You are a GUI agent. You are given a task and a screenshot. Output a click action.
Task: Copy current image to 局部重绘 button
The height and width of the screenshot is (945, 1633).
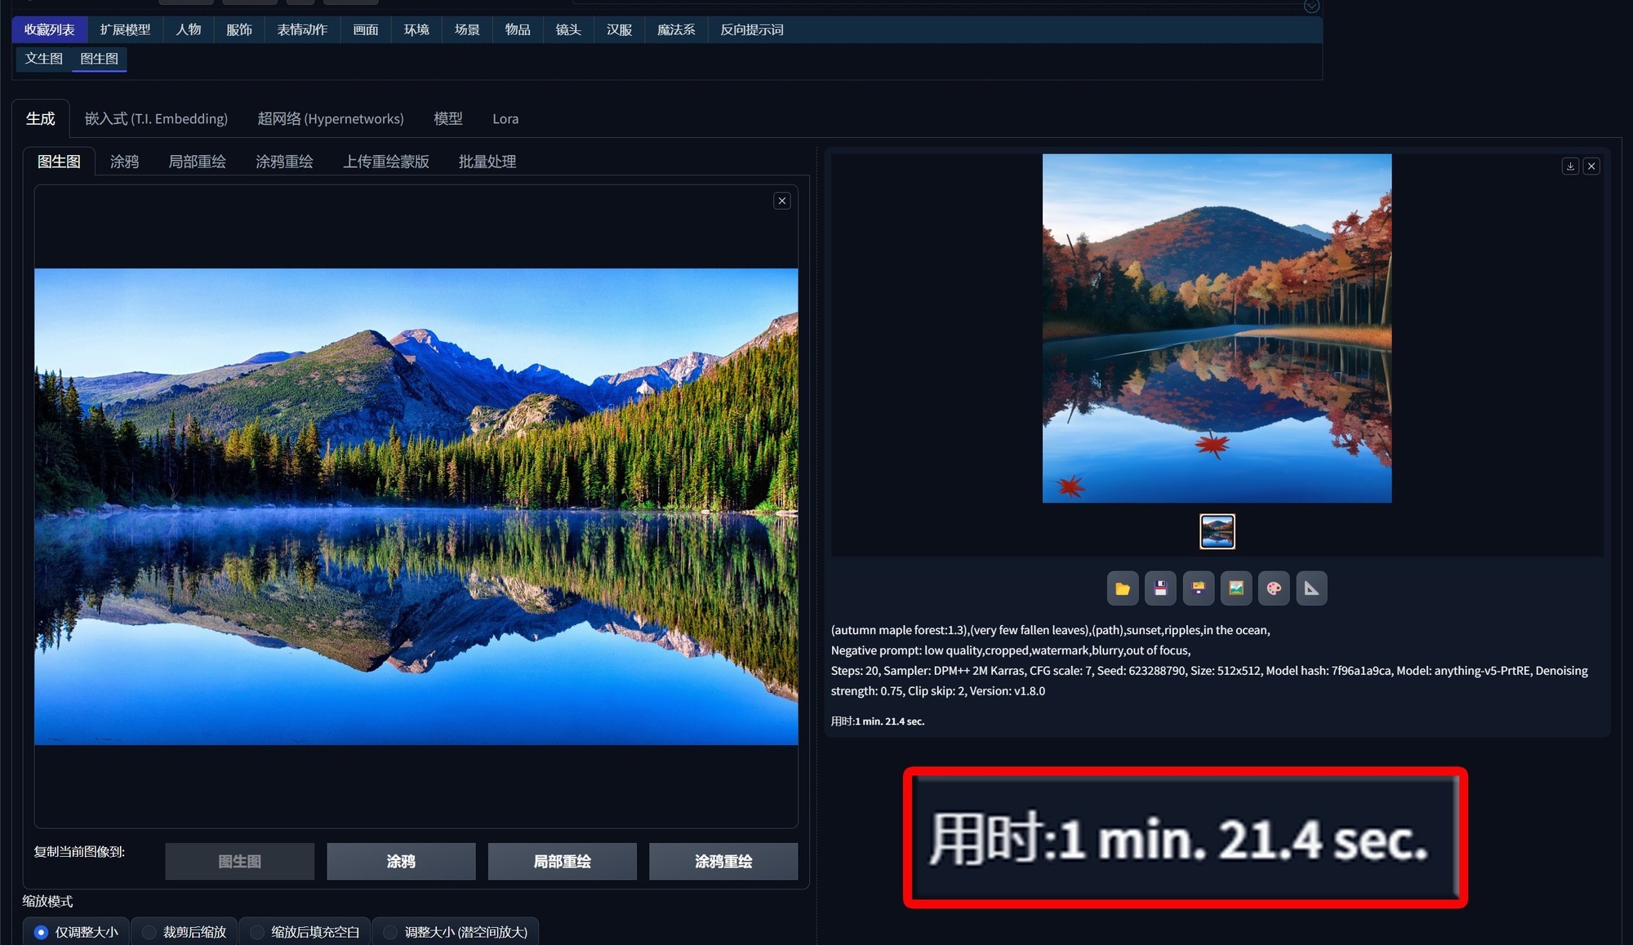563,861
